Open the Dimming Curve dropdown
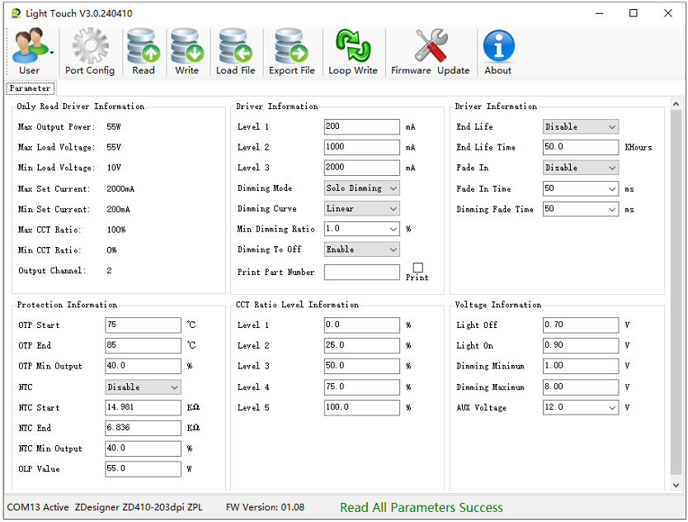The image size is (688, 522). pos(362,209)
